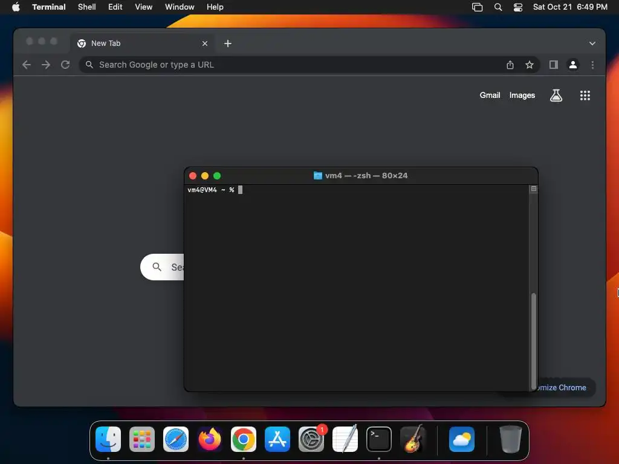Share this page from Chrome toolbar
Screen dimensions: 619x464
[510, 65]
